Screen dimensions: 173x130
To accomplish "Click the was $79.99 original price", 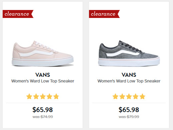I will (x=129, y=117).
